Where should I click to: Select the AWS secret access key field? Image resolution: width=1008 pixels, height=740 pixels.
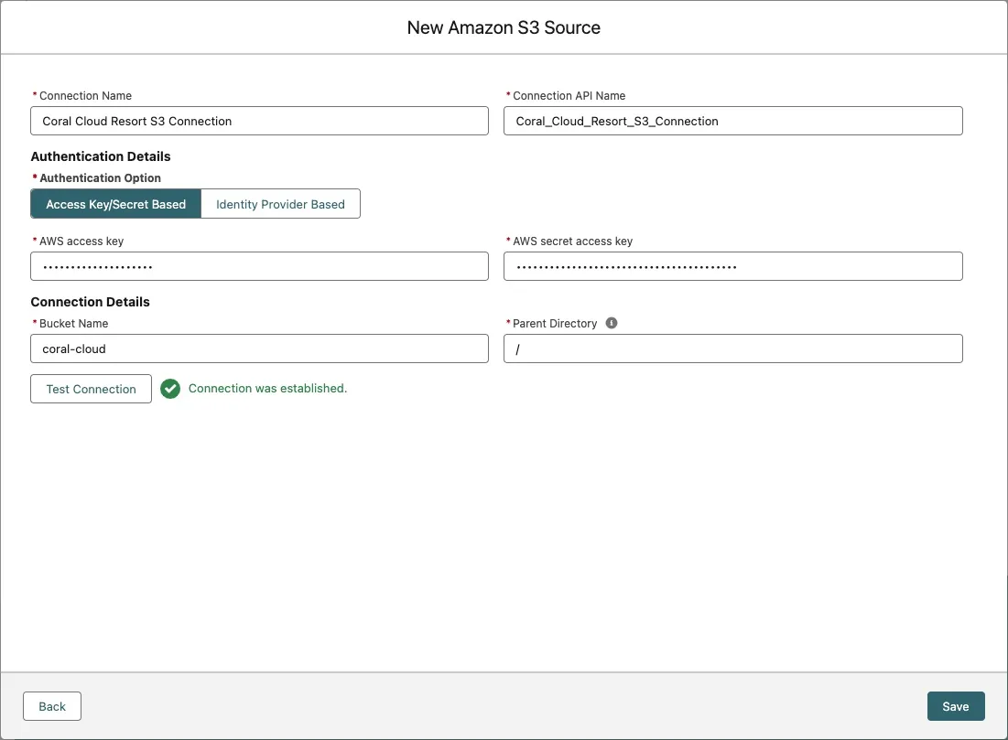click(x=732, y=266)
